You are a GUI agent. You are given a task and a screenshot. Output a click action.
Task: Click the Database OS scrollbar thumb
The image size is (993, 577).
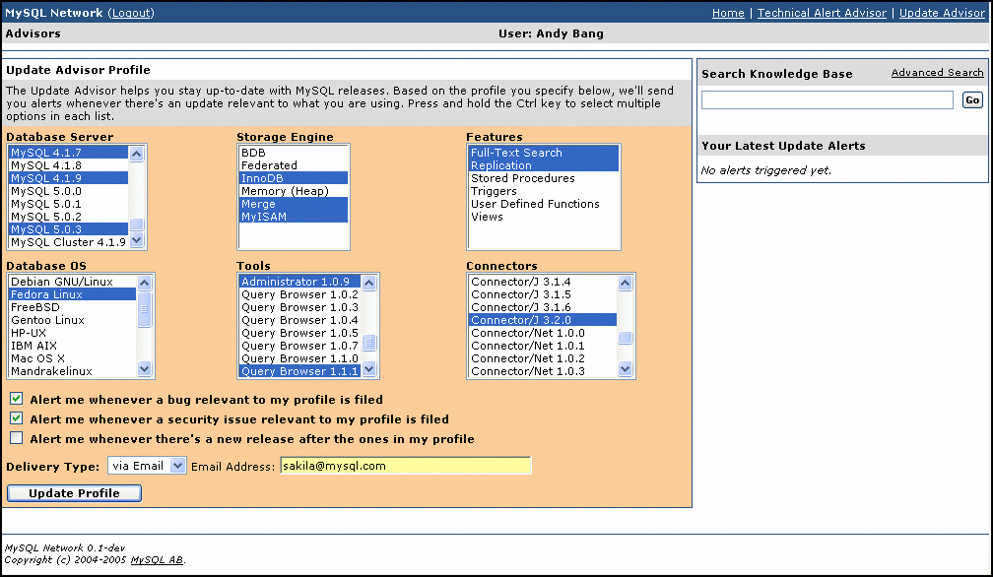tap(145, 309)
